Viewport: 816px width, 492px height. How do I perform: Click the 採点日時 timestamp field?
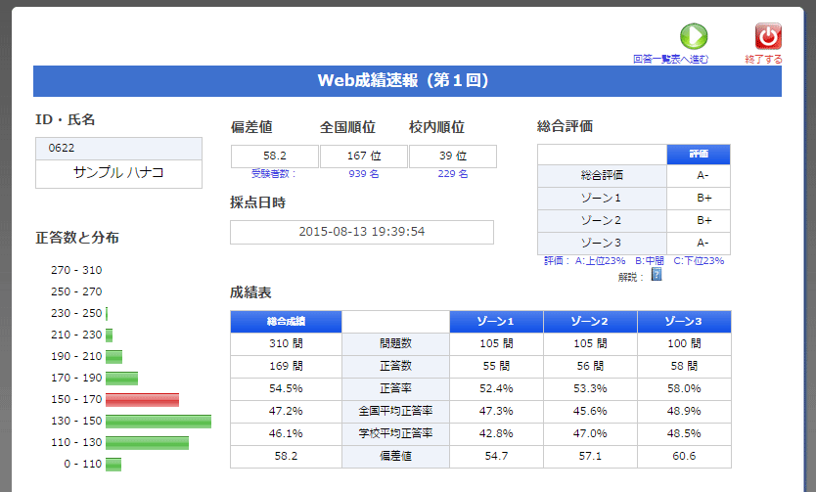pos(361,232)
